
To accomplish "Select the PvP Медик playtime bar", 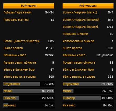I will [x=29, y=91].
